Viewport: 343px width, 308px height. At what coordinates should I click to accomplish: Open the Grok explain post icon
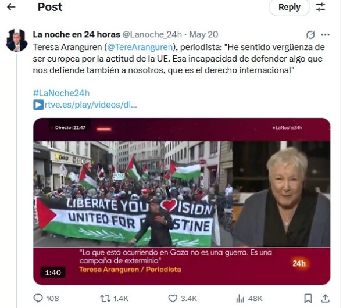click(x=310, y=34)
